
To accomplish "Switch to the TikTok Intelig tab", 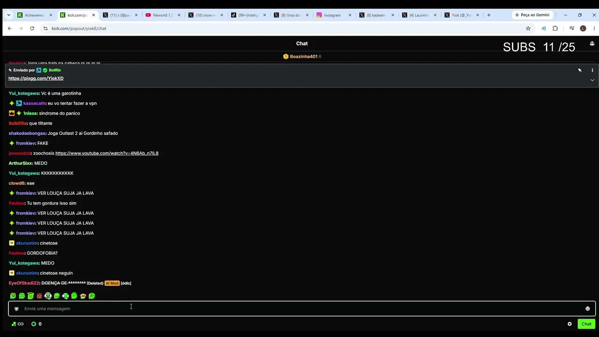I will coord(248,15).
